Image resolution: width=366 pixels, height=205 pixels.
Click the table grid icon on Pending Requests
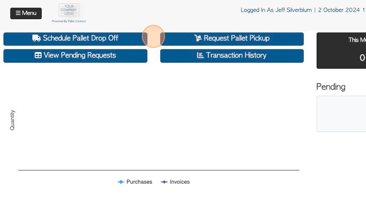click(x=38, y=55)
